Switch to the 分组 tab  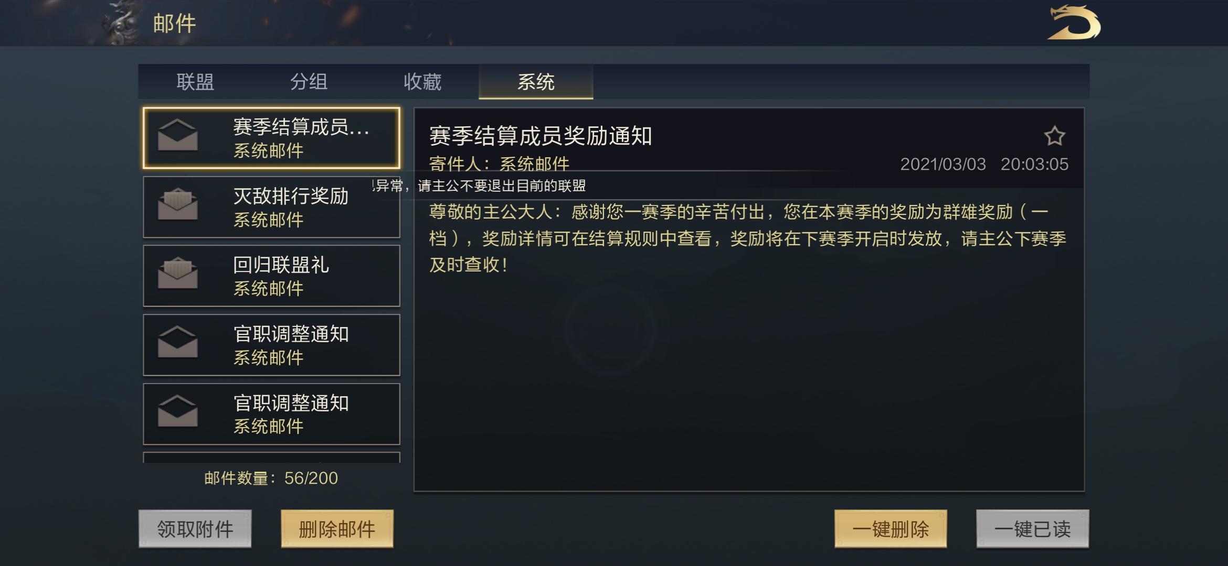309,82
